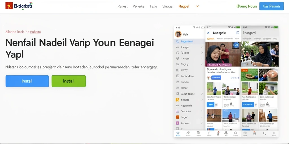The width and height of the screenshot is (289, 144).
Task: Click the Uerrty sidebar icon
Action: (178, 70)
